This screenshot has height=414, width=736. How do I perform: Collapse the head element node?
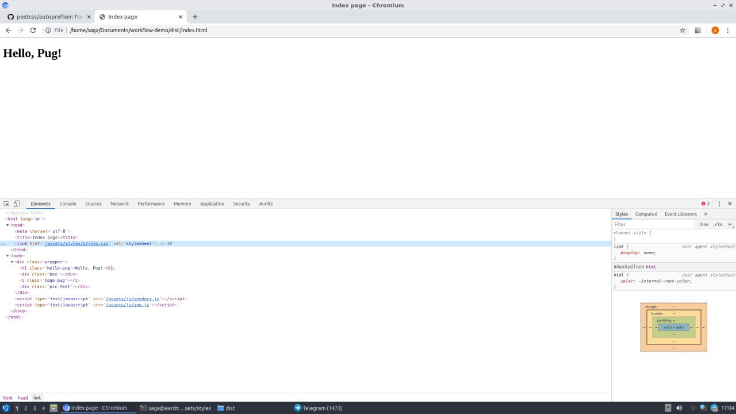coord(8,225)
